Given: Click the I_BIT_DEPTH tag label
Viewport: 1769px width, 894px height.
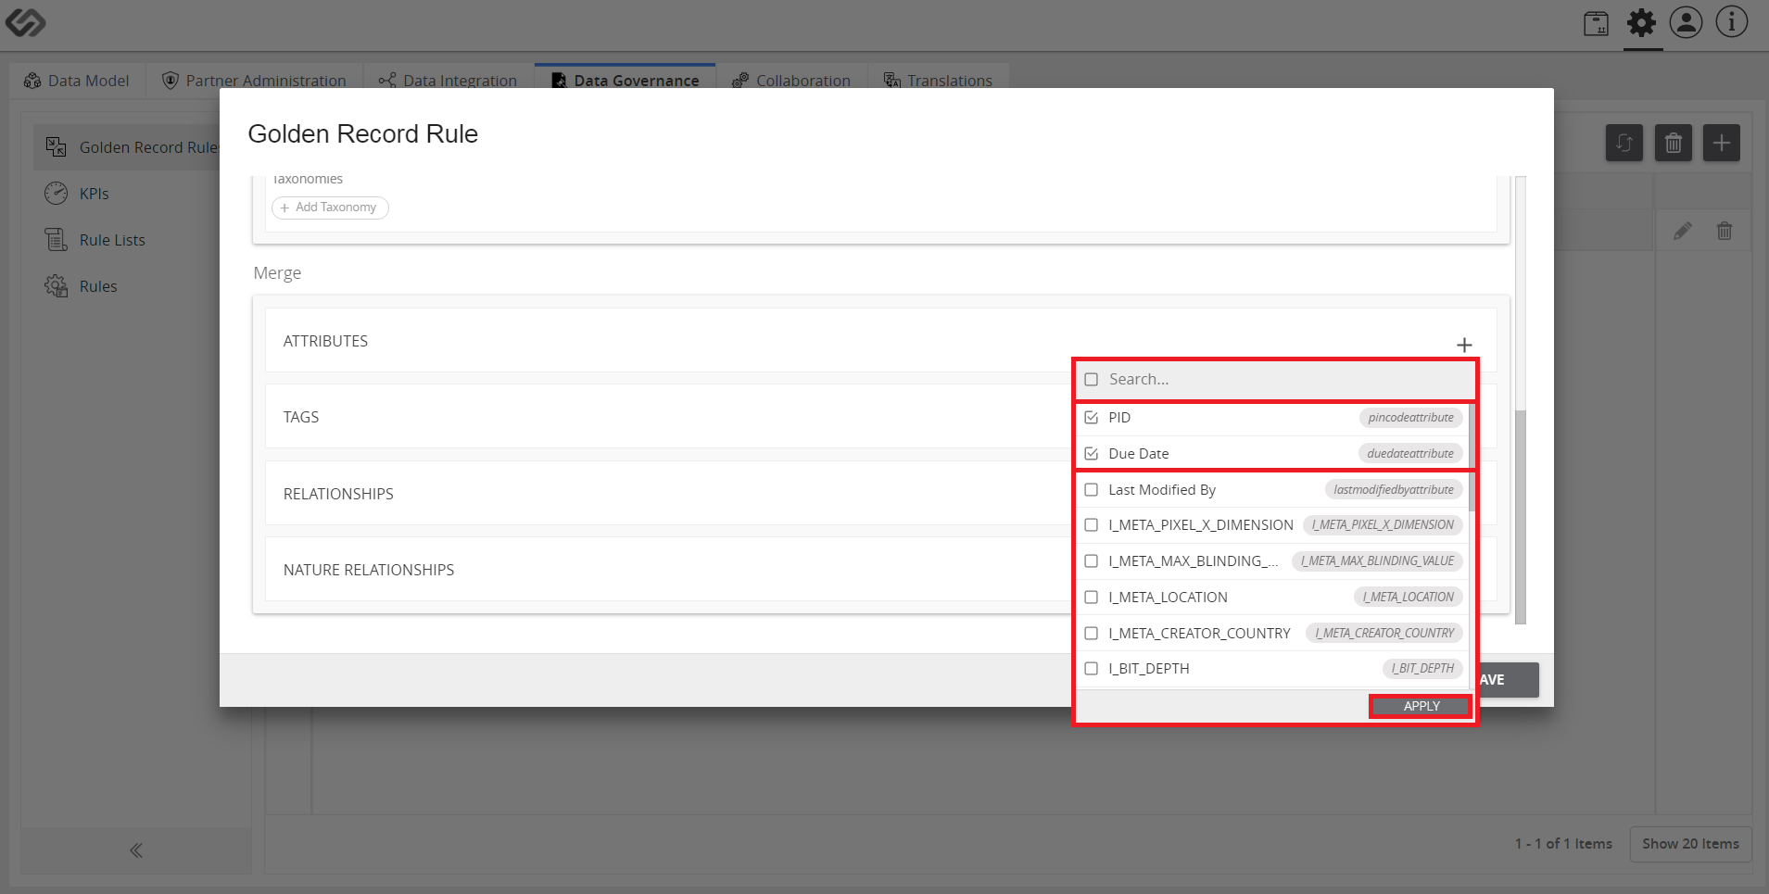Looking at the screenshot, I should pos(1422,669).
